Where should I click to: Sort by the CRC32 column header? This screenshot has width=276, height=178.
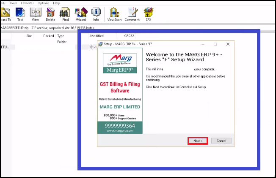(x=129, y=36)
